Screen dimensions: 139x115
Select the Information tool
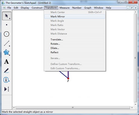pyautogui.click(x=6, y=80)
